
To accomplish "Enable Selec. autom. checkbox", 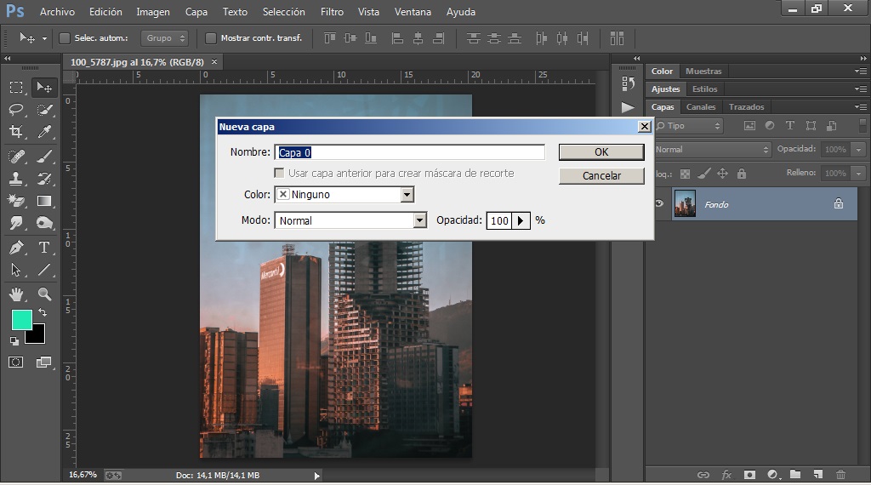I will pos(65,37).
